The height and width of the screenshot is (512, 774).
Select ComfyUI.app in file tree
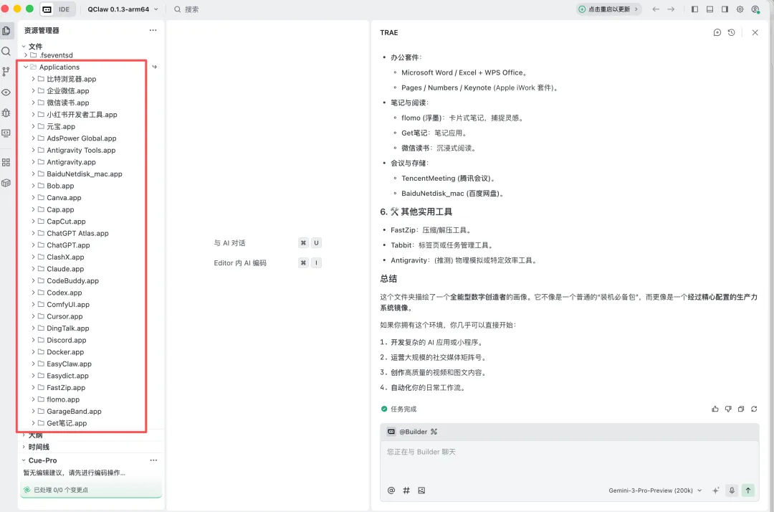68,305
